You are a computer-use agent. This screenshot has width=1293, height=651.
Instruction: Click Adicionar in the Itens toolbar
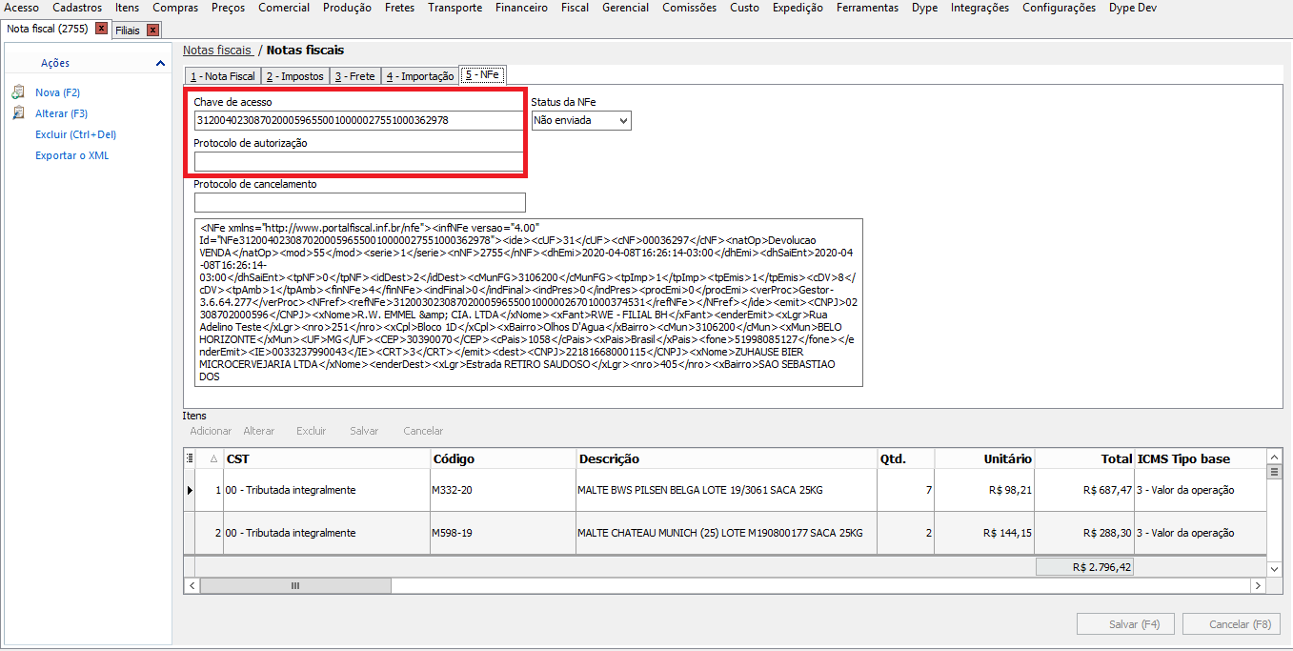point(211,431)
